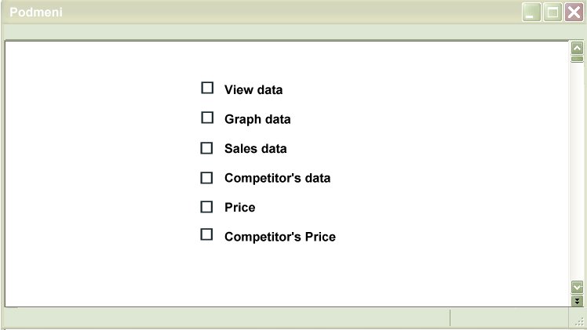
Task: Click the Sales data label text
Action: [x=255, y=149]
